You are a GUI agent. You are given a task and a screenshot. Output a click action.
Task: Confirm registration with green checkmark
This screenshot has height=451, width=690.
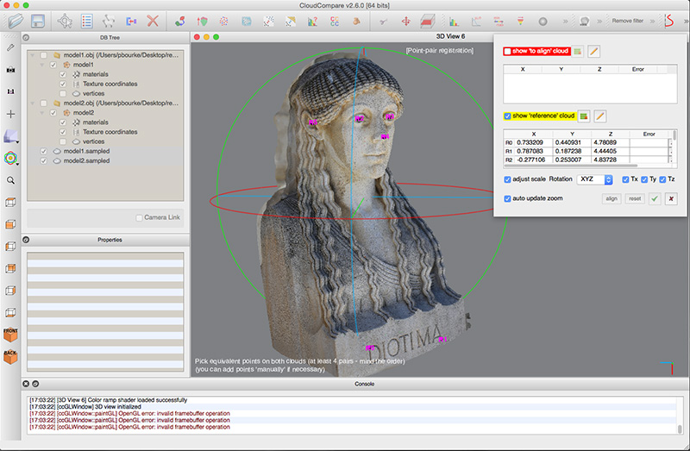tap(655, 199)
